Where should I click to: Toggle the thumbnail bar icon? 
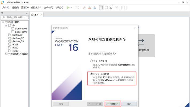[x=106, y=8]
